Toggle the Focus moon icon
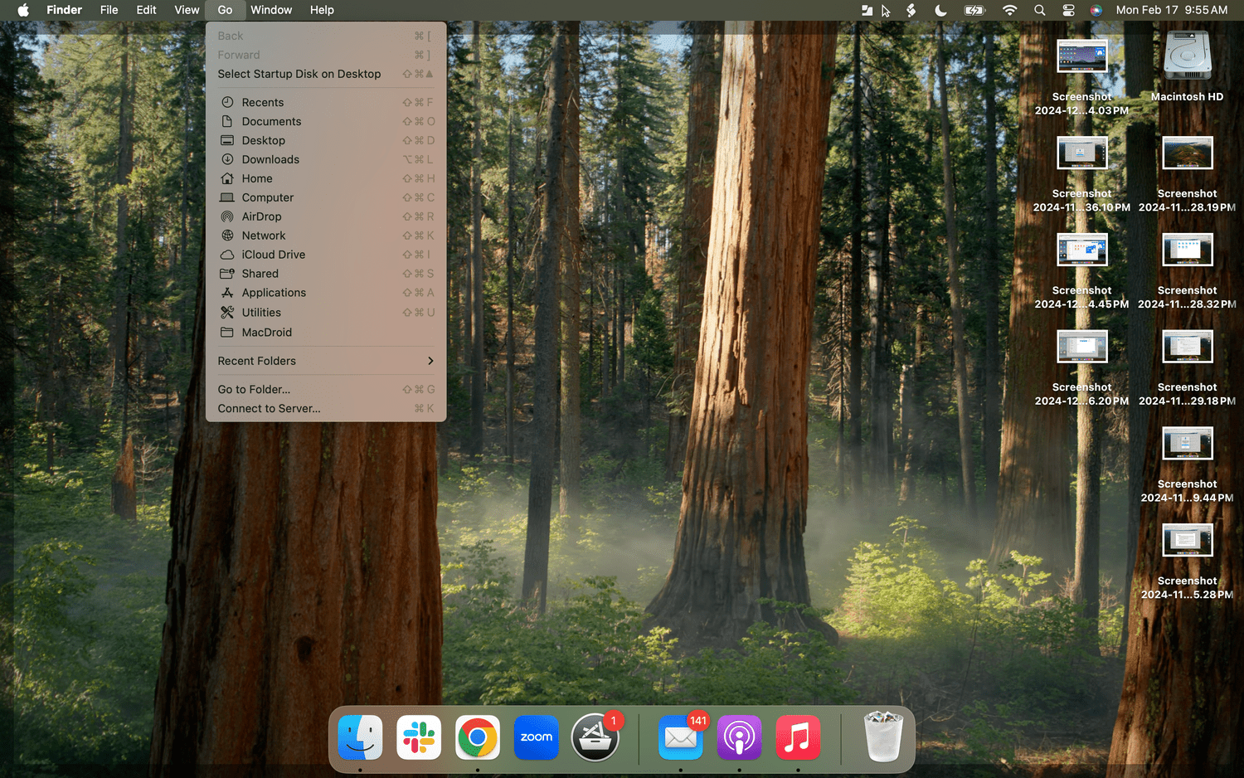1244x778 pixels. coord(940,10)
